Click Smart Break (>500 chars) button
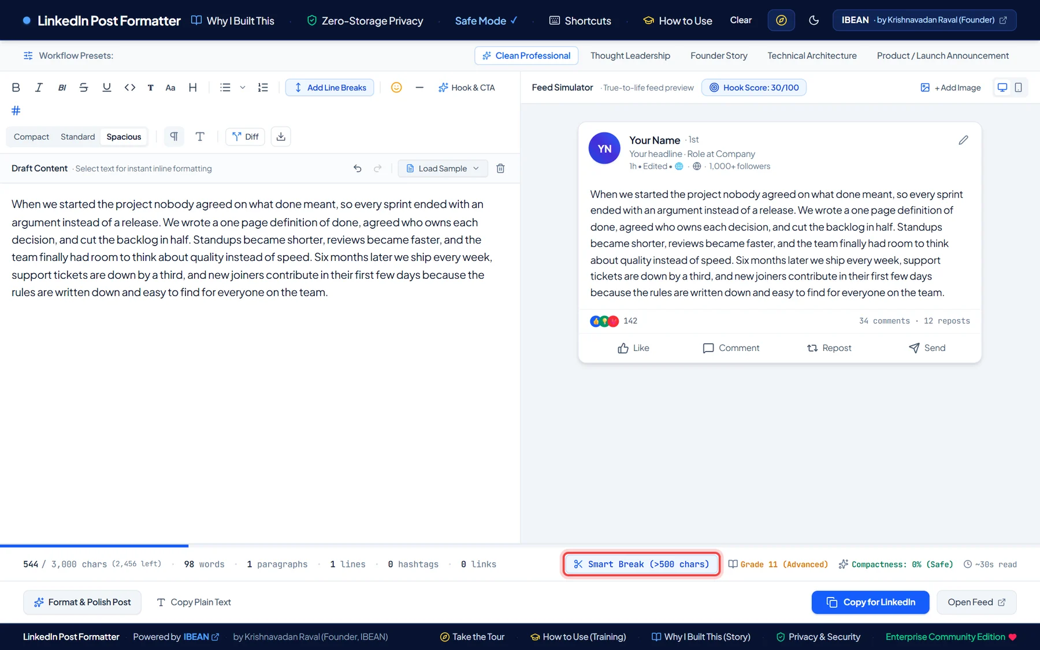Viewport: 1040px width, 650px height. pyautogui.click(x=641, y=564)
